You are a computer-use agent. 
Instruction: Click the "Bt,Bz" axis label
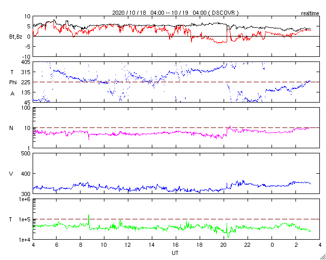click(16, 38)
